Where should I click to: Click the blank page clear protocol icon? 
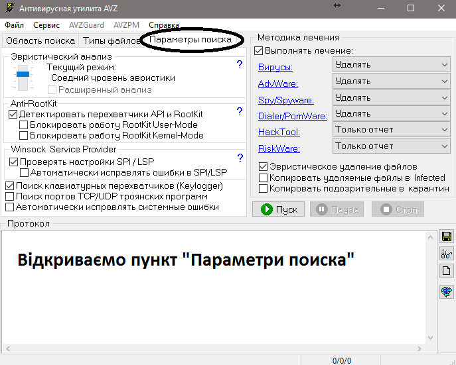pos(447,271)
